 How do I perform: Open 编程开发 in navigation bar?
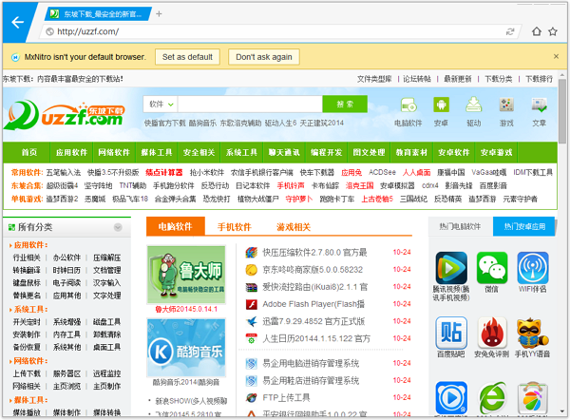click(327, 152)
